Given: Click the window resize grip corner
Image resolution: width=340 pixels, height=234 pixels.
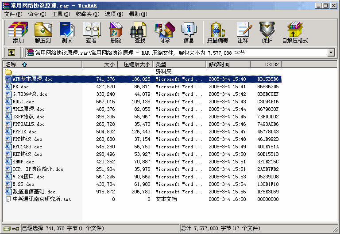Looking at the screenshot, I should [x=336, y=229].
